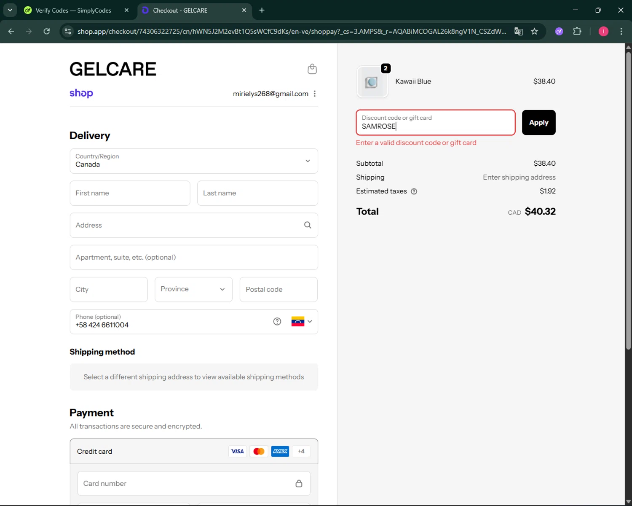Show the +4 more card types
This screenshot has width=632, height=506.
tap(301, 451)
